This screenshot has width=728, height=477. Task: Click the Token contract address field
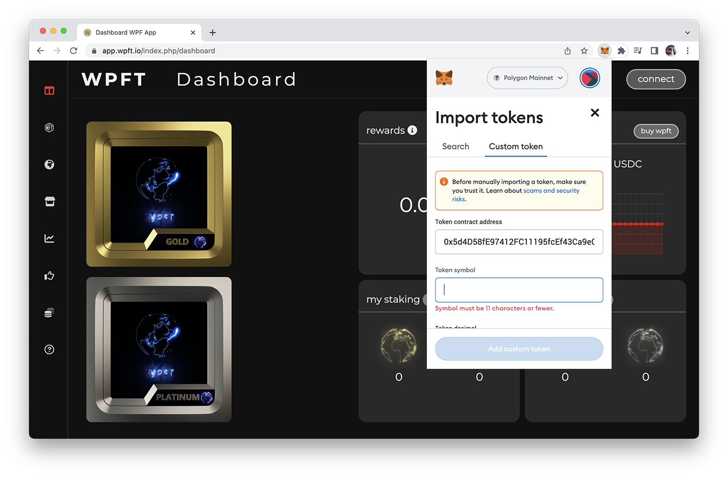click(x=519, y=242)
